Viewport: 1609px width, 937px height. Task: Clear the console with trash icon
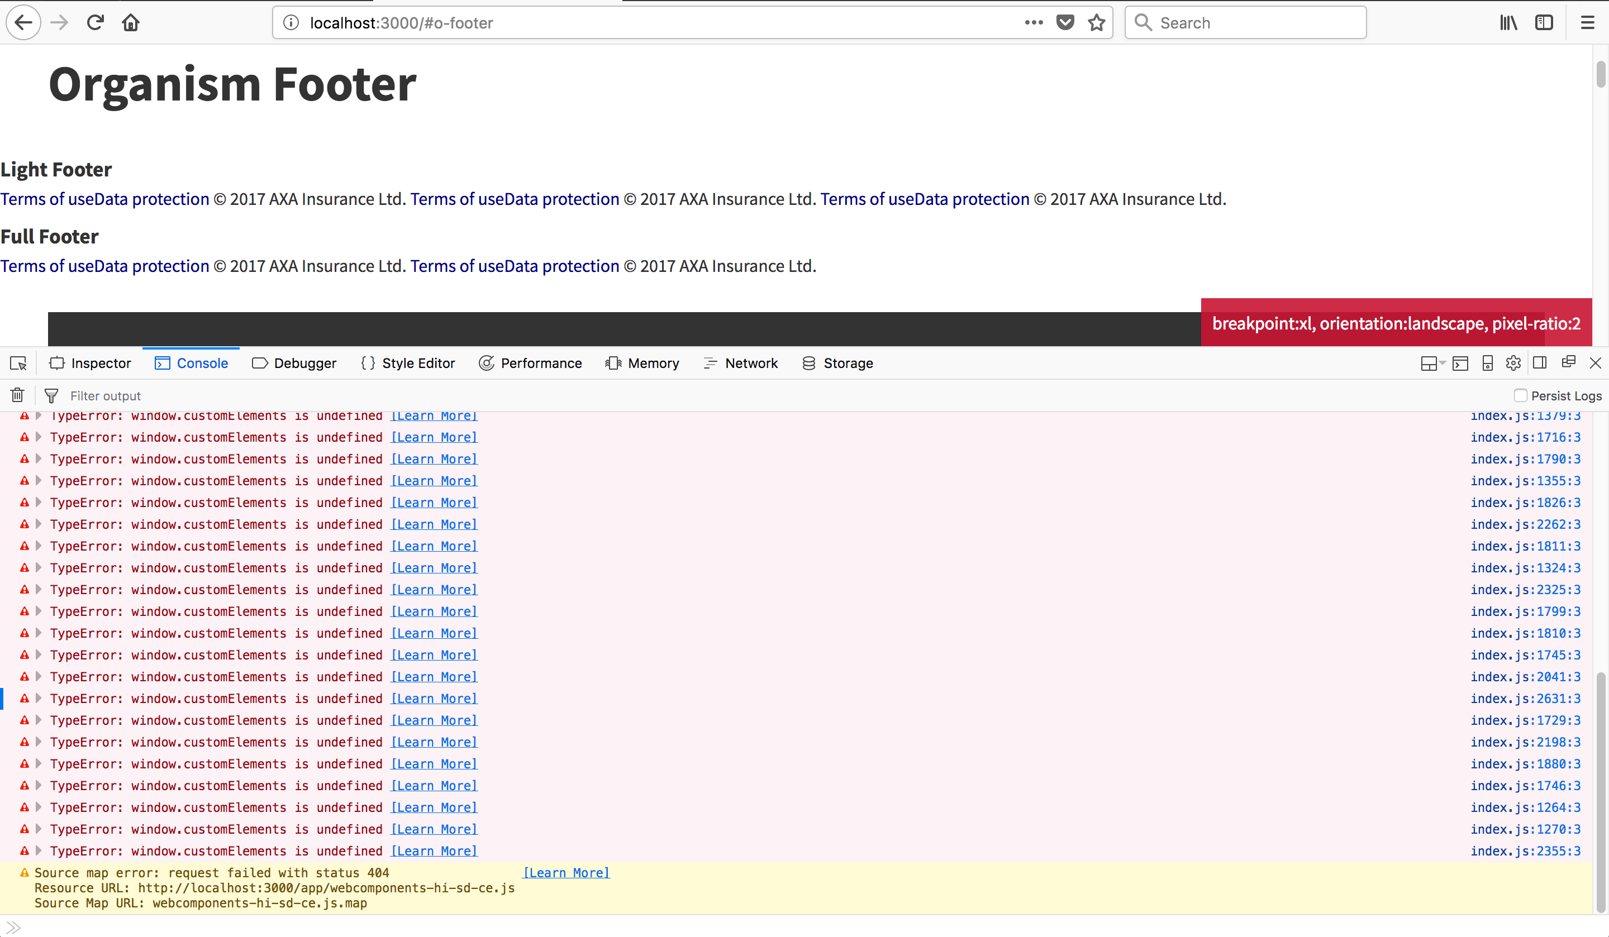[x=17, y=396]
